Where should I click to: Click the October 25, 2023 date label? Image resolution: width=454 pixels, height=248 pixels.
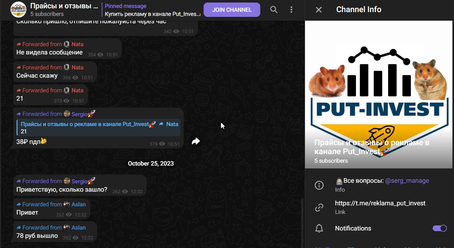point(151,163)
